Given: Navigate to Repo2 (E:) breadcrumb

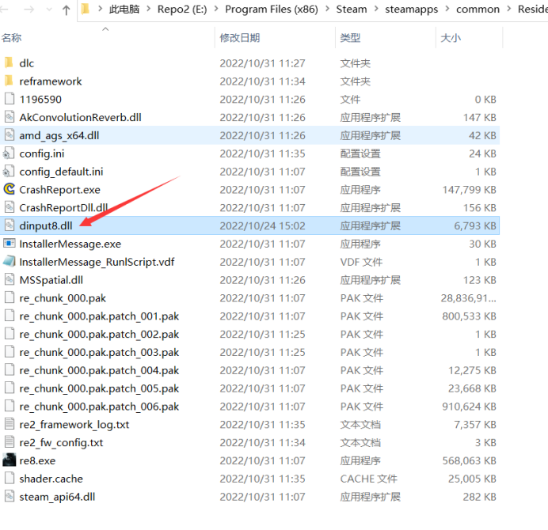Looking at the screenshot, I should tap(182, 9).
